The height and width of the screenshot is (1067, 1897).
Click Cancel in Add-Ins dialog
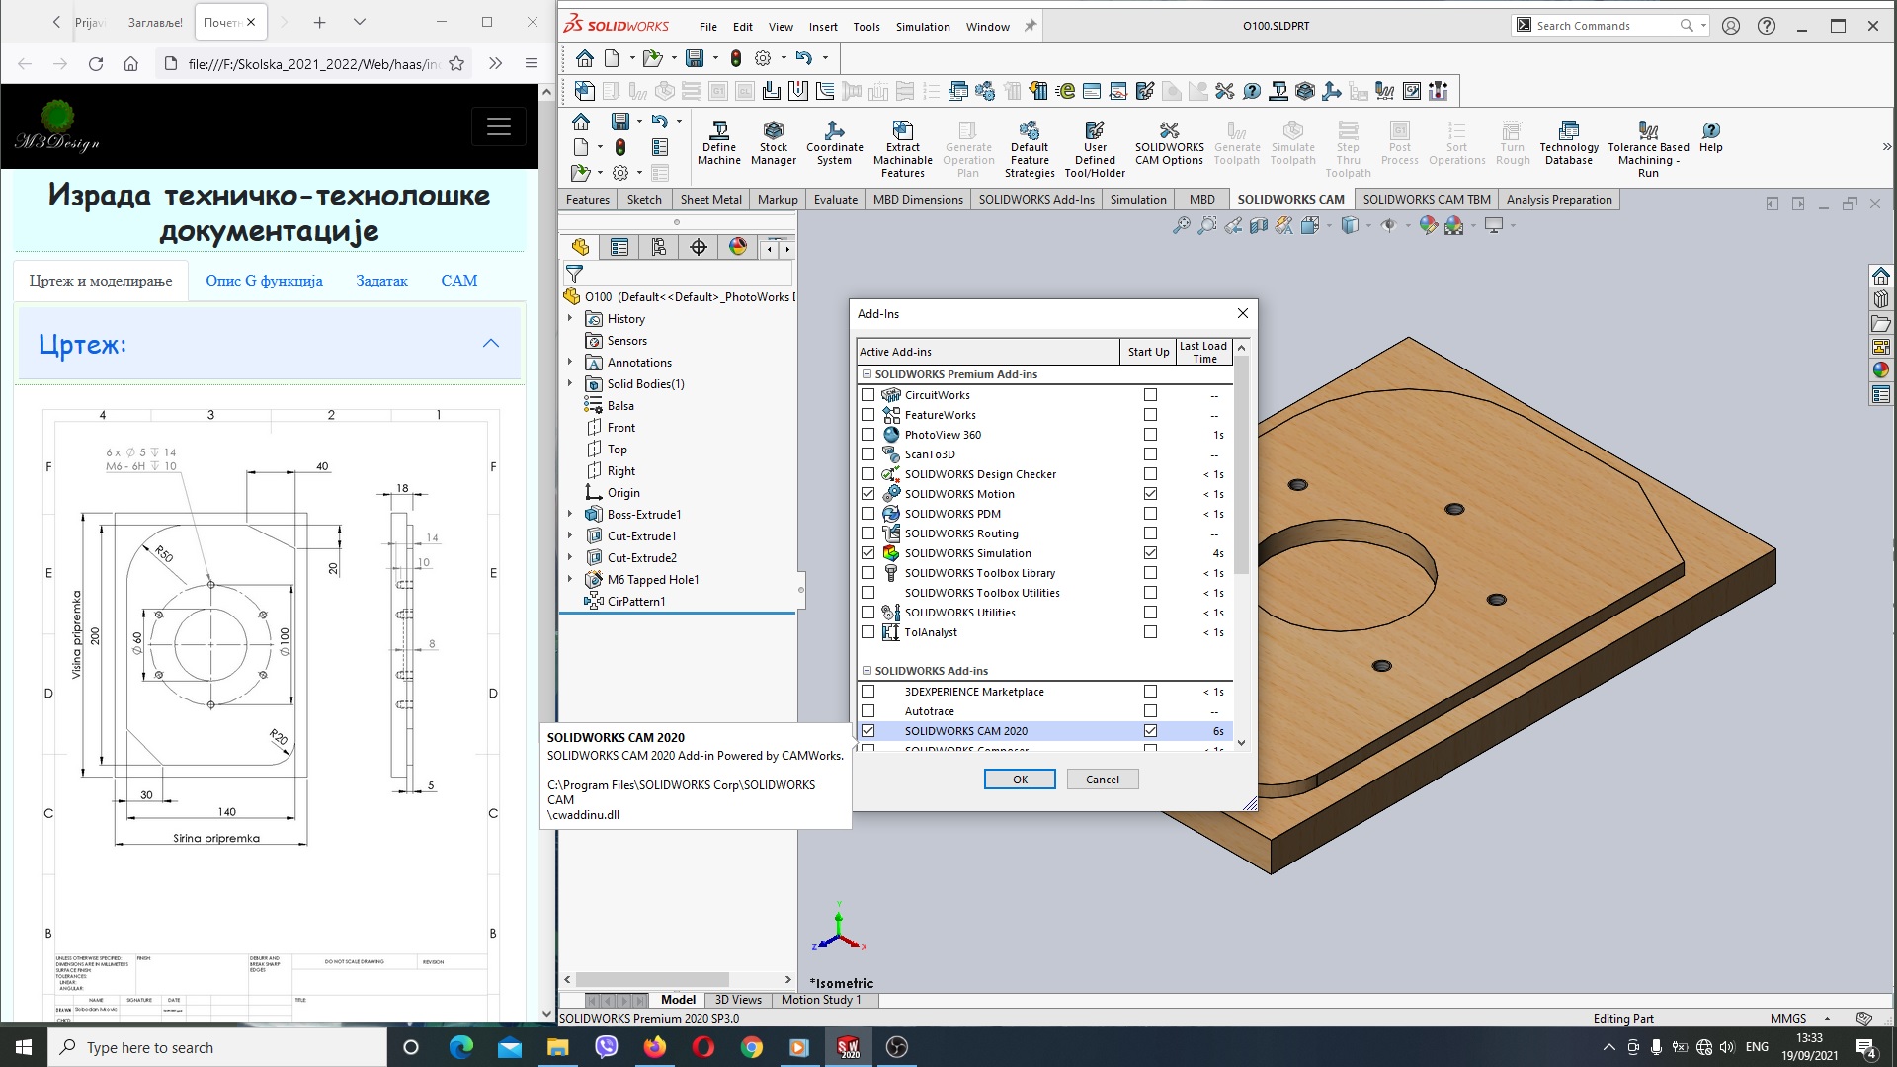(x=1103, y=780)
